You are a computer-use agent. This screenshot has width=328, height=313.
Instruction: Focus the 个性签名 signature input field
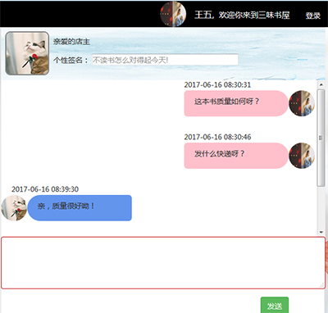[165, 60]
